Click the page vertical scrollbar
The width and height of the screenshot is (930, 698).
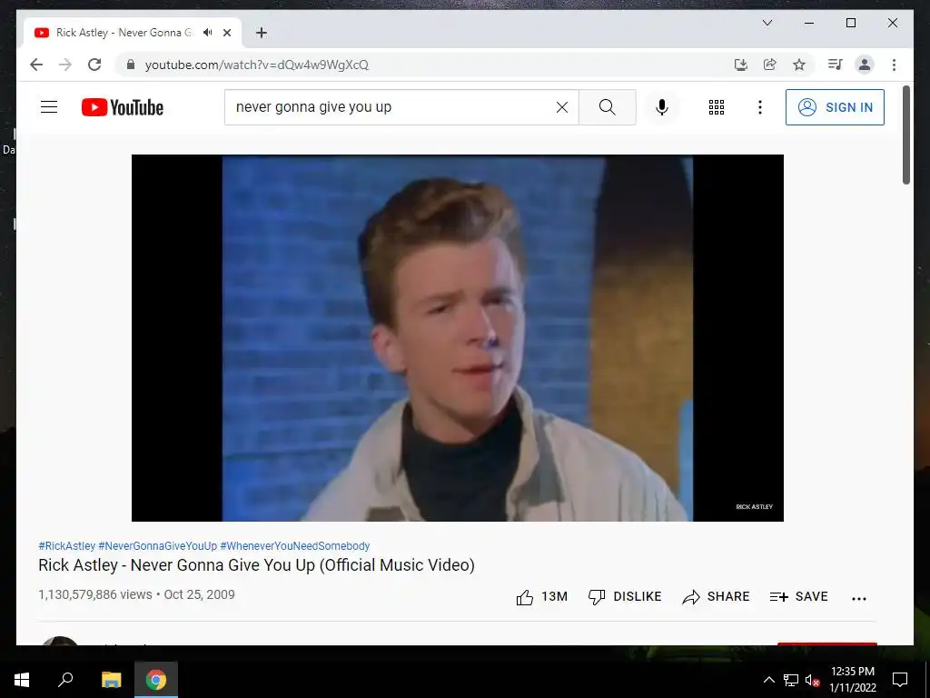[x=905, y=135]
